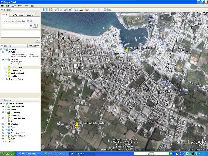Click the dolphin roundabout label on map
Image resolution: width=208 pixels, height=156 pixels.
[x=143, y=48]
